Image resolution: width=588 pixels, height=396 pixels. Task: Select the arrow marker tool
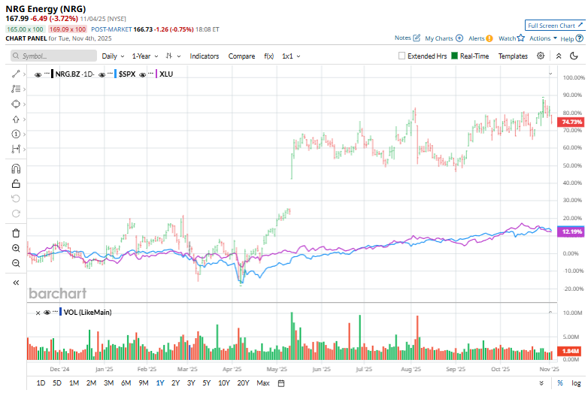16,119
